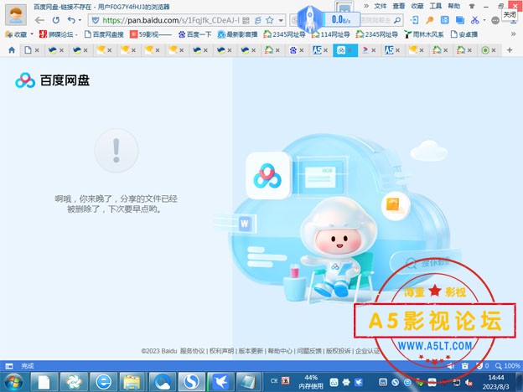Image resolution: width=523 pixels, height=392 pixels.
Task: Open the Windows Start orb
Action: click(x=13, y=382)
